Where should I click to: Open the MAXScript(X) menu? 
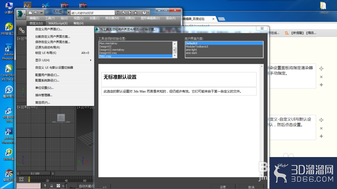[58, 23]
